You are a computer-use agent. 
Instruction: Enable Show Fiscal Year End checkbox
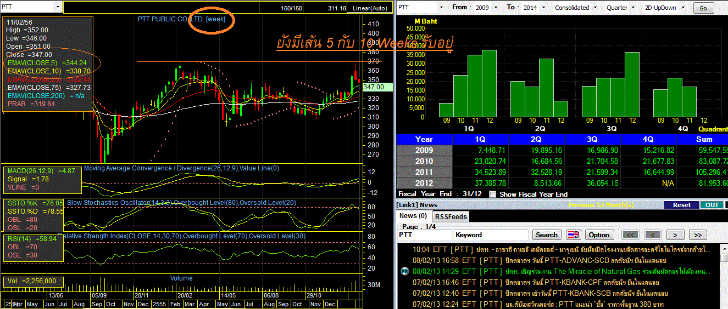pyautogui.click(x=492, y=194)
